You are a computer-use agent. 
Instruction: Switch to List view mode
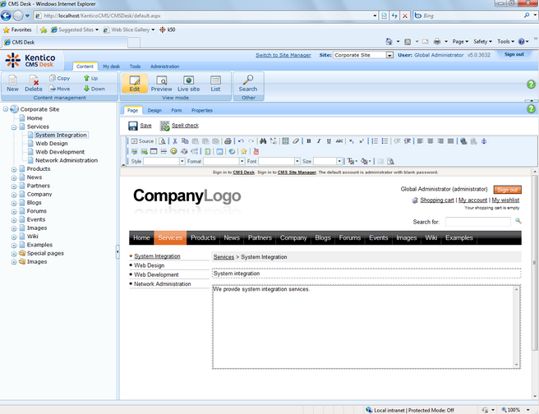tap(215, 82)
